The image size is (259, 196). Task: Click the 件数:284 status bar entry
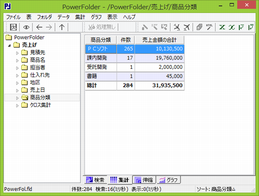click(82, 189)
